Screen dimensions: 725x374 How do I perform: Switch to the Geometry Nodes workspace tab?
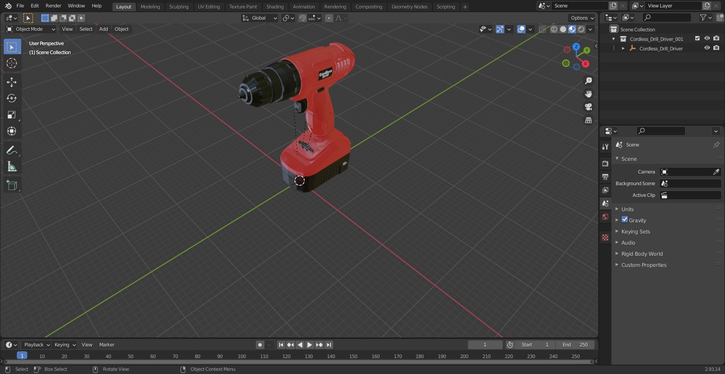point(409,7)
